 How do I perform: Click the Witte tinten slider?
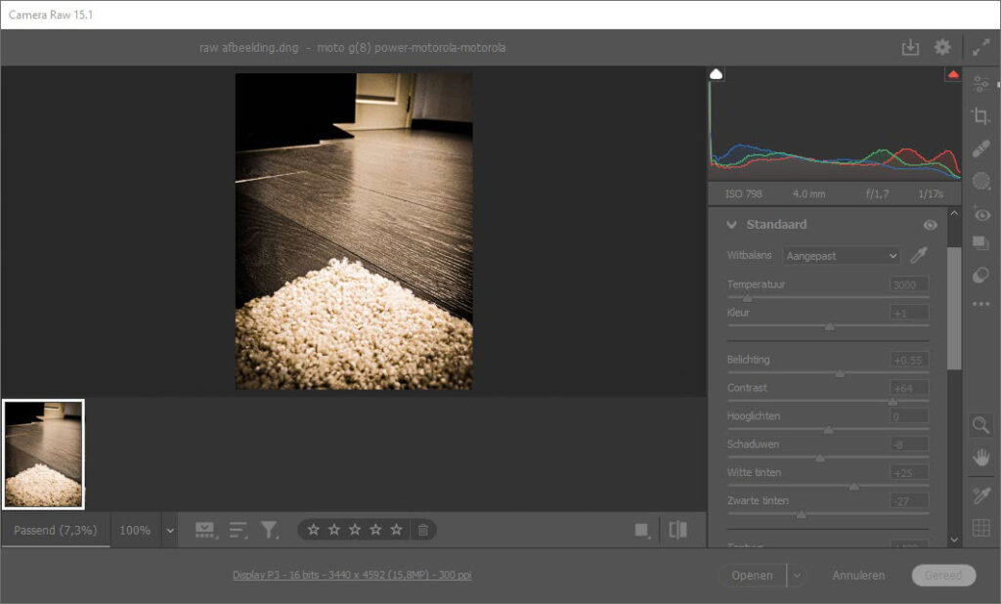click(x=828, y=487)
